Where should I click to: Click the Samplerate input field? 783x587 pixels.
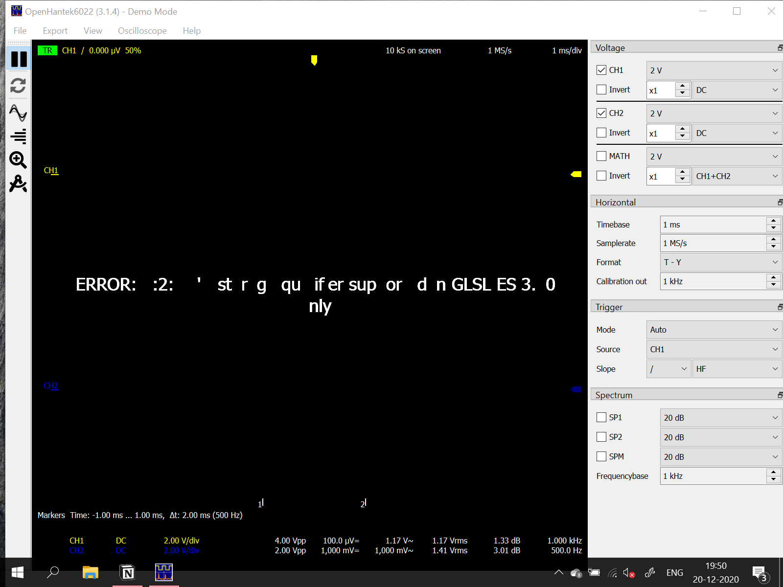pyautogui.click(x=712, y=243)
